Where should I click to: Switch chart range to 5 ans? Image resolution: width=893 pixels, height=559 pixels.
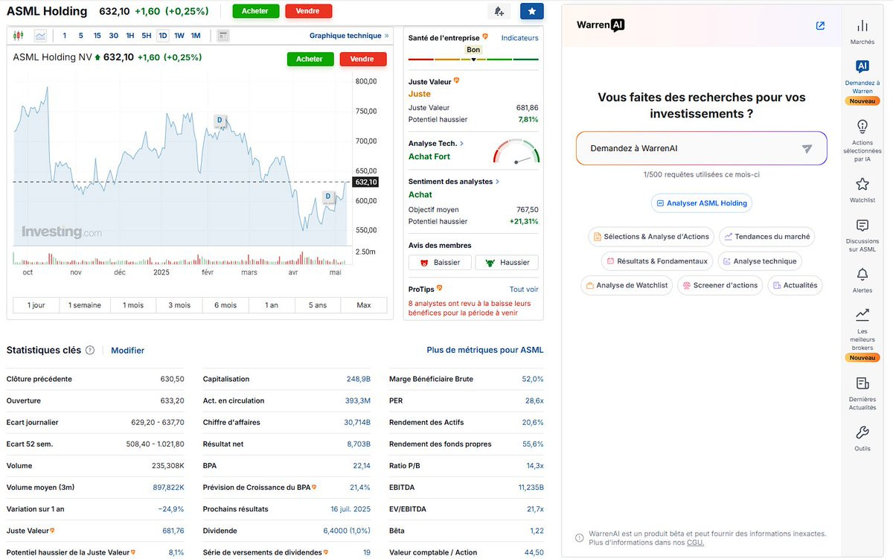point(318,305)
